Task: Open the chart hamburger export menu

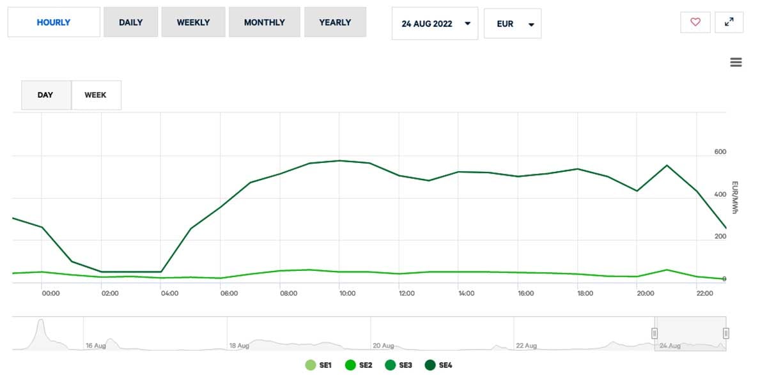Action: pos(736,62)
